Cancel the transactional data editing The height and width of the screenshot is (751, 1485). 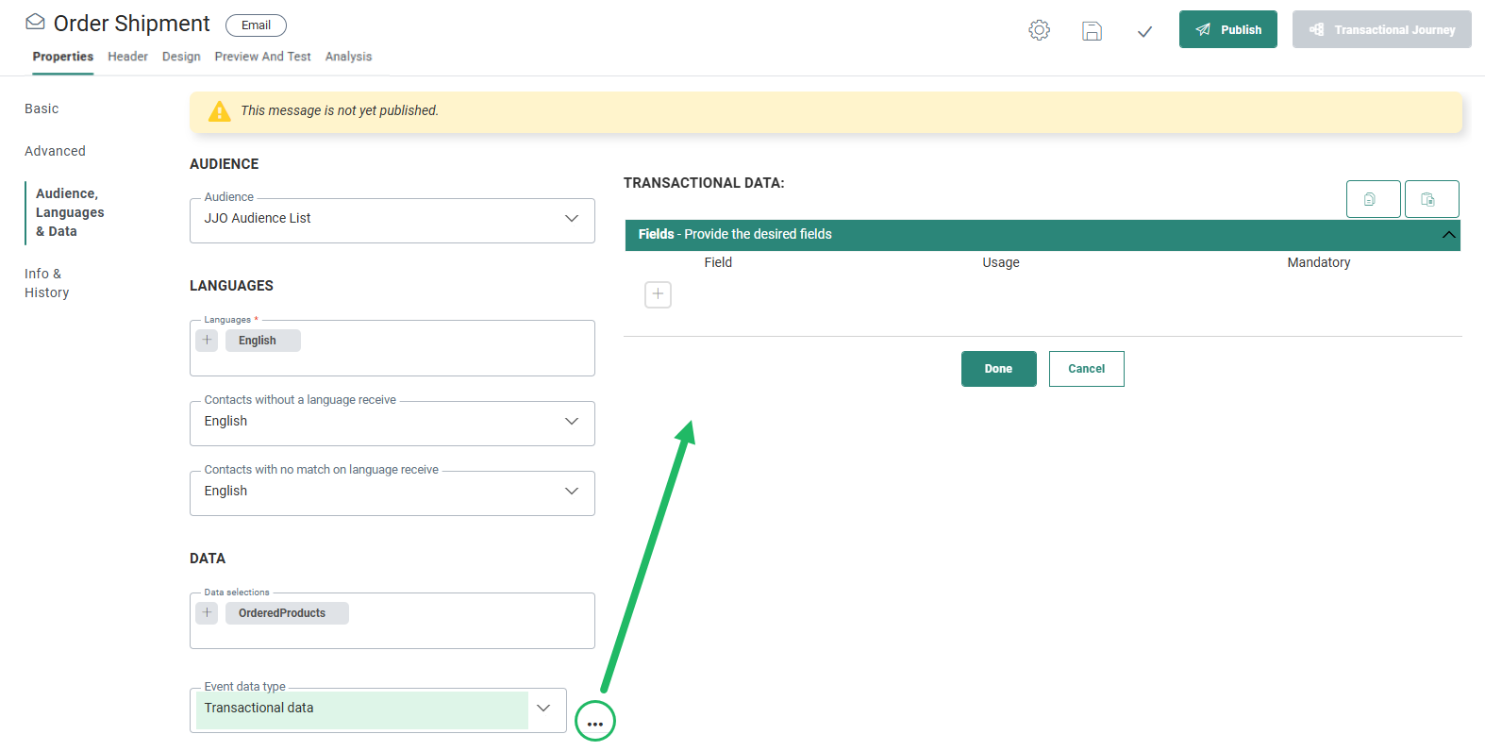coord(1086,369)
